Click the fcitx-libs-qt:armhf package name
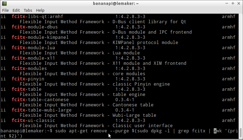Screen dimensions: 243x140 click(x=37, y=17)
